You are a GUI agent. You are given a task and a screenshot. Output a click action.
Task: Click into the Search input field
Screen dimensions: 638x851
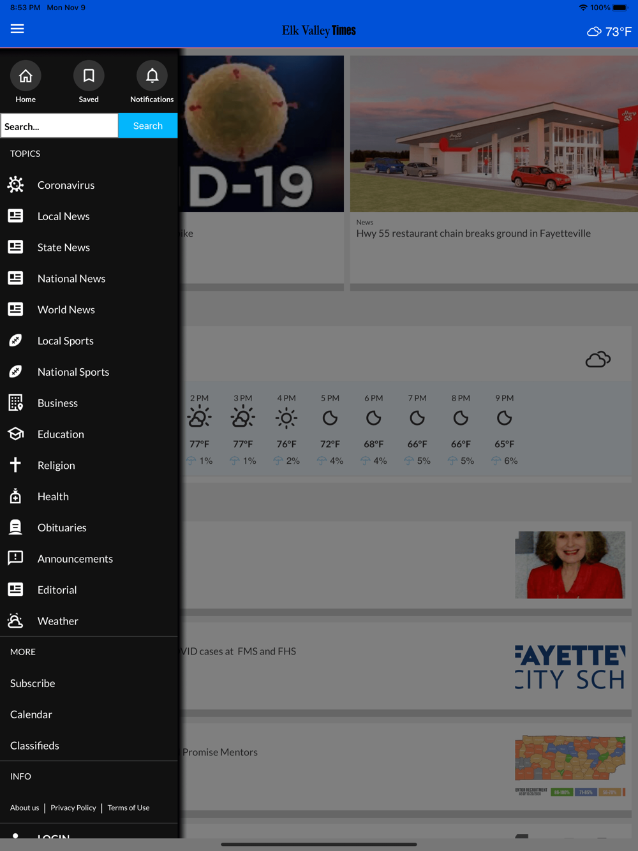pyautogui.click(x=59, y=126)
